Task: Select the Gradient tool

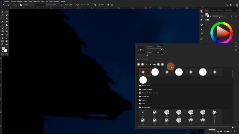Action: click(3, 31)
